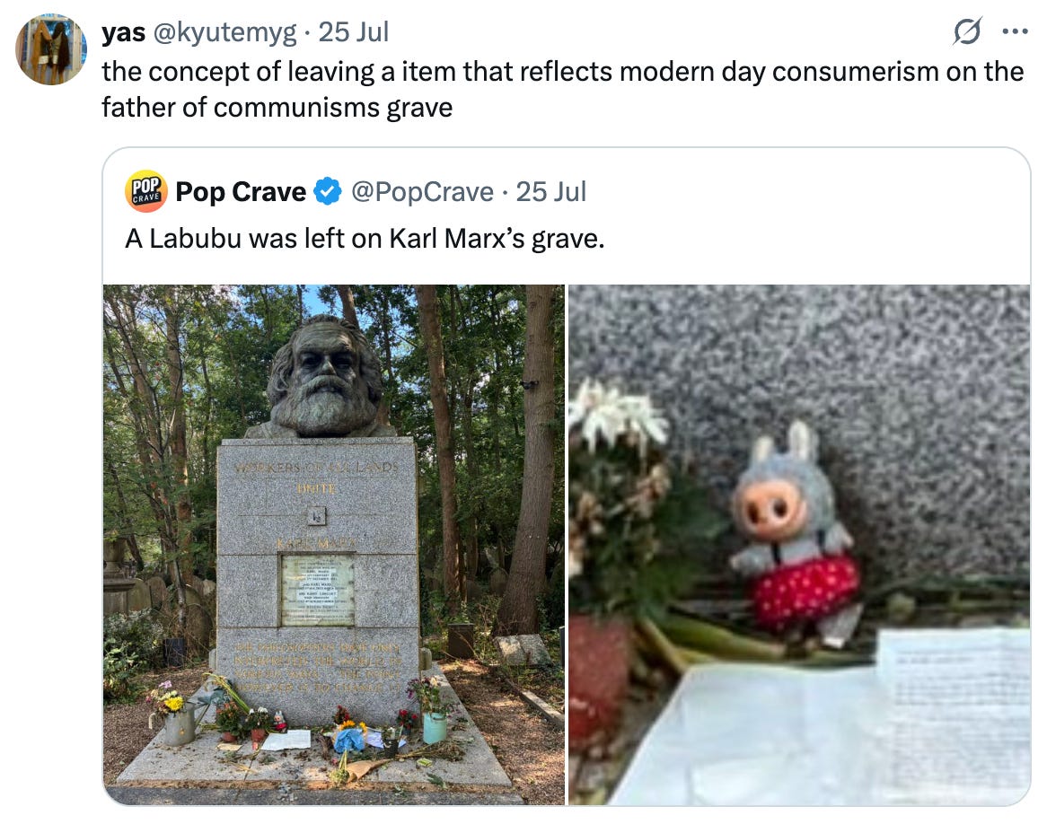The height and width of the screenshot is (824, 1047).
Task: Open the Pop Crave display name
Action: click(x=241, y=192)
